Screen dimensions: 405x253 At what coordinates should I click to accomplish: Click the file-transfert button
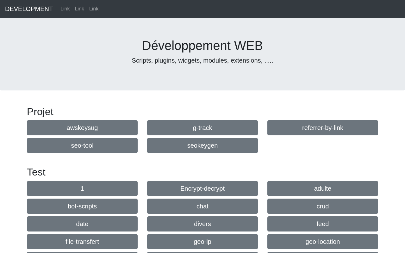82,242
